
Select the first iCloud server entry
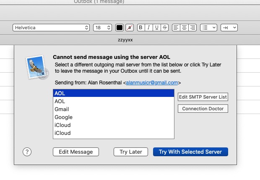(114, 125)
